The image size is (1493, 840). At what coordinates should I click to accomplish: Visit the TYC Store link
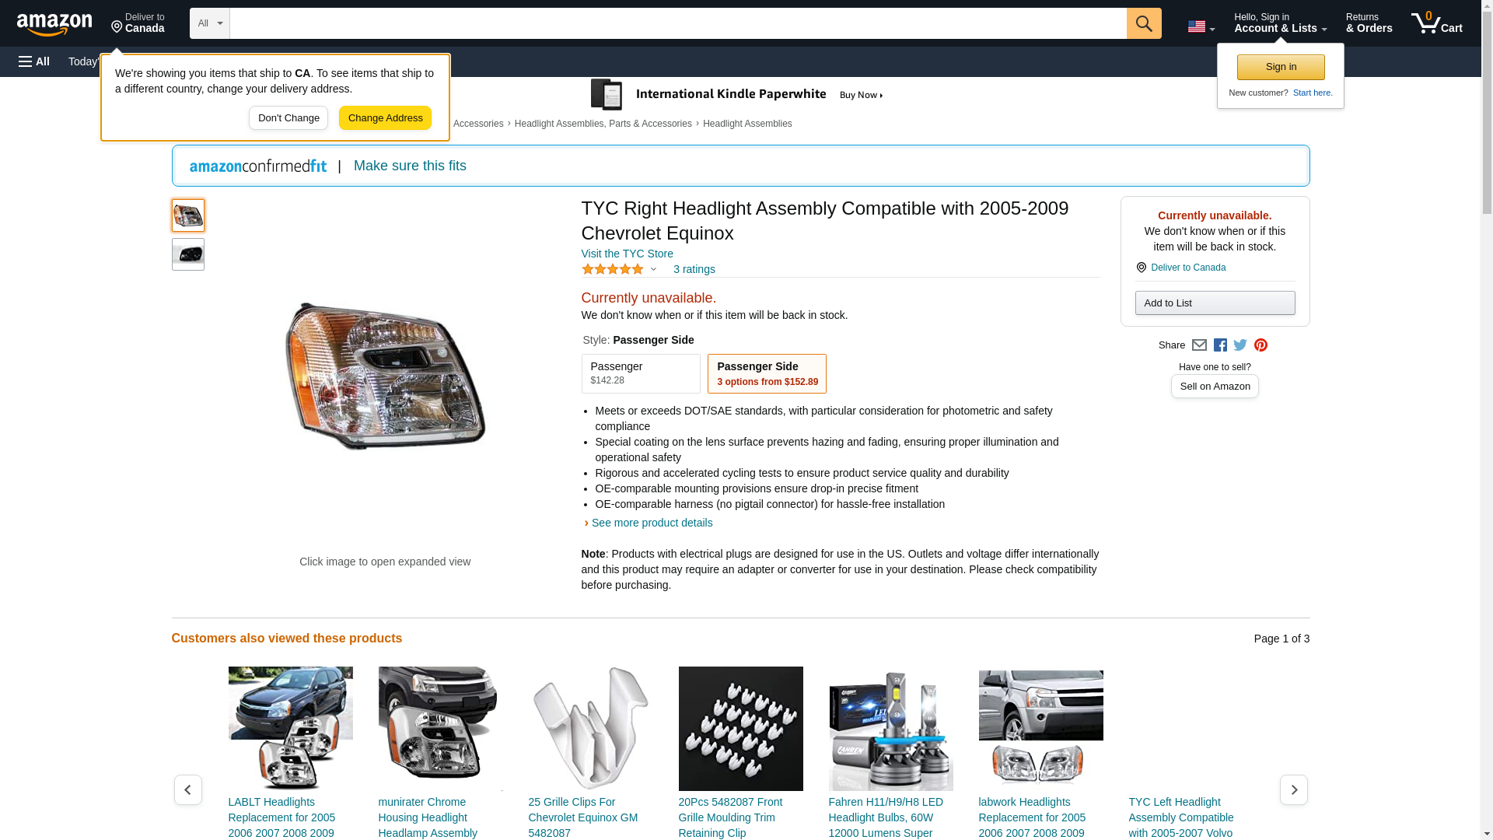click(627, 254)
